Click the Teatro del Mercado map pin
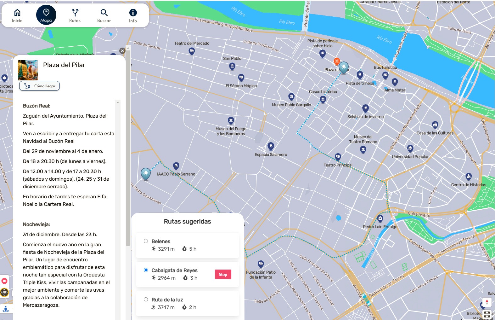 [192, 51]
